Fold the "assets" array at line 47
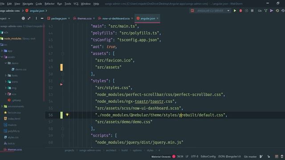Viewport: 285px width, 160px height. click(x=62, y=53)
